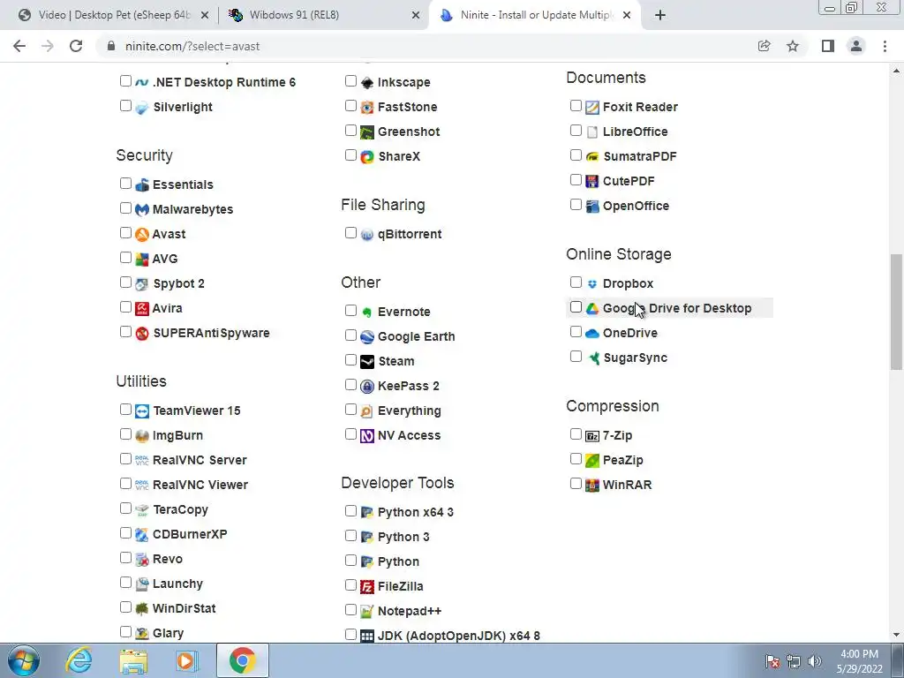
Task: Close the Wibdows 91 tab
Action: click(415, 16)
